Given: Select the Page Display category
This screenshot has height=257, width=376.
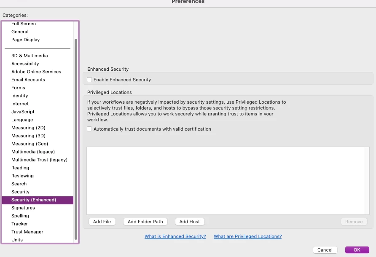Looking at the screenshot, I should 38,40.
